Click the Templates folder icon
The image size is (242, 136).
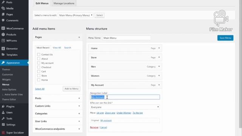point(3,54)
